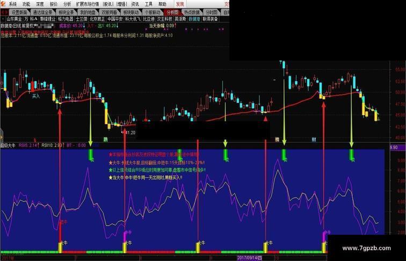Click the 50.00 price axis label
The height and width of the screenshot is (261, 406).
(x=400, y=92)
